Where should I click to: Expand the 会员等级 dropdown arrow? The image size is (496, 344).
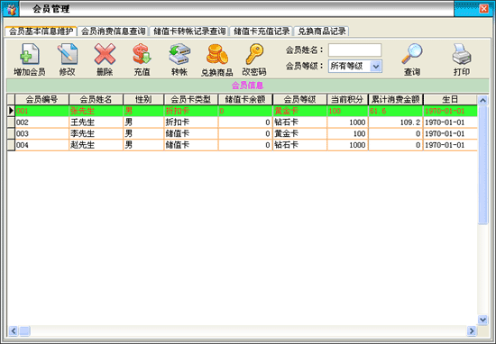click(x=376, y=67)
